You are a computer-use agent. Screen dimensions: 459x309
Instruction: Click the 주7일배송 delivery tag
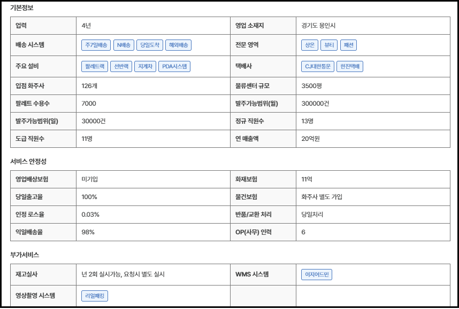coord(96,45)
